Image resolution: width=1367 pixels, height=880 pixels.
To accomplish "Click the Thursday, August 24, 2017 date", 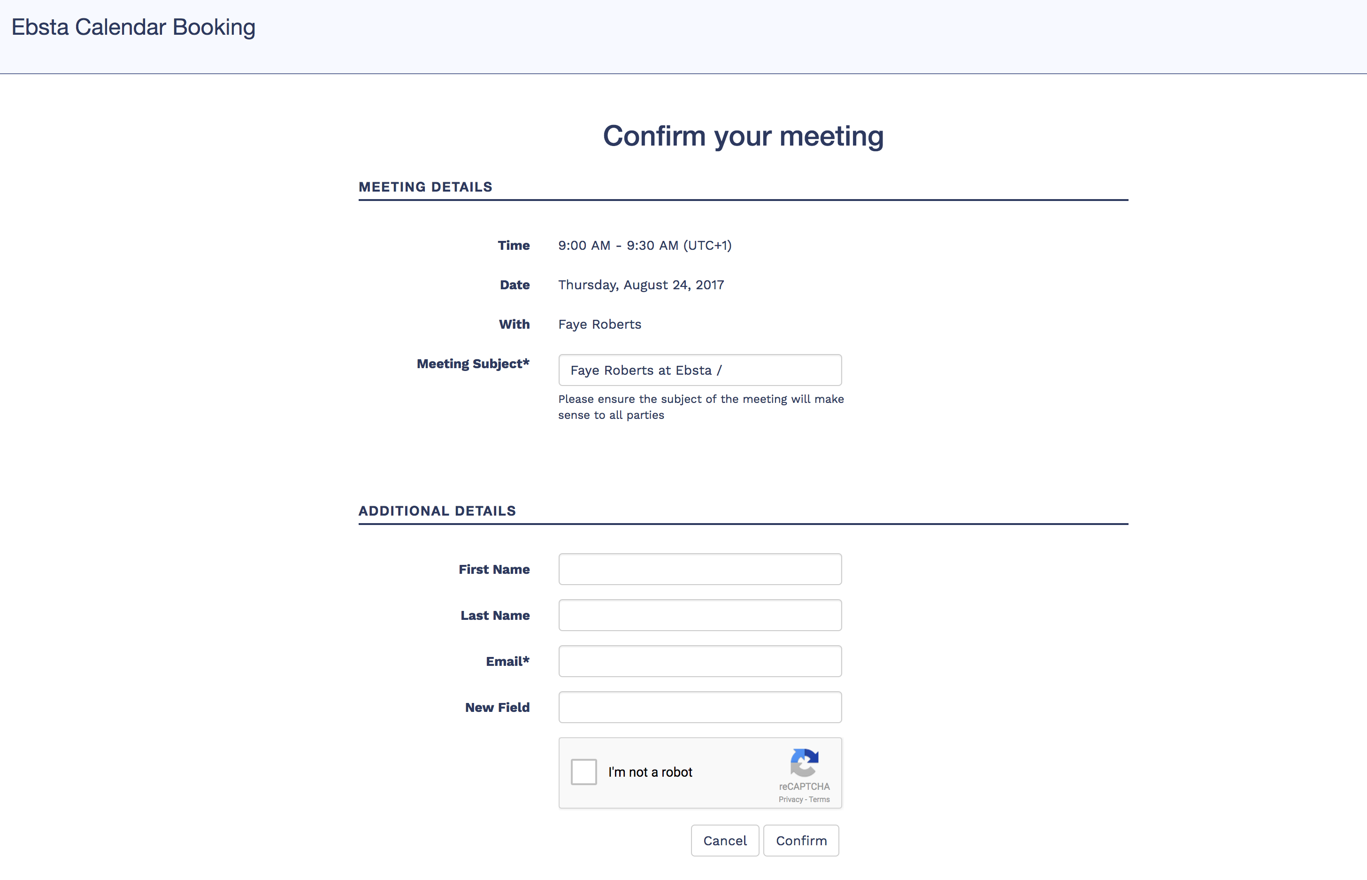I will tap(640, 285).
